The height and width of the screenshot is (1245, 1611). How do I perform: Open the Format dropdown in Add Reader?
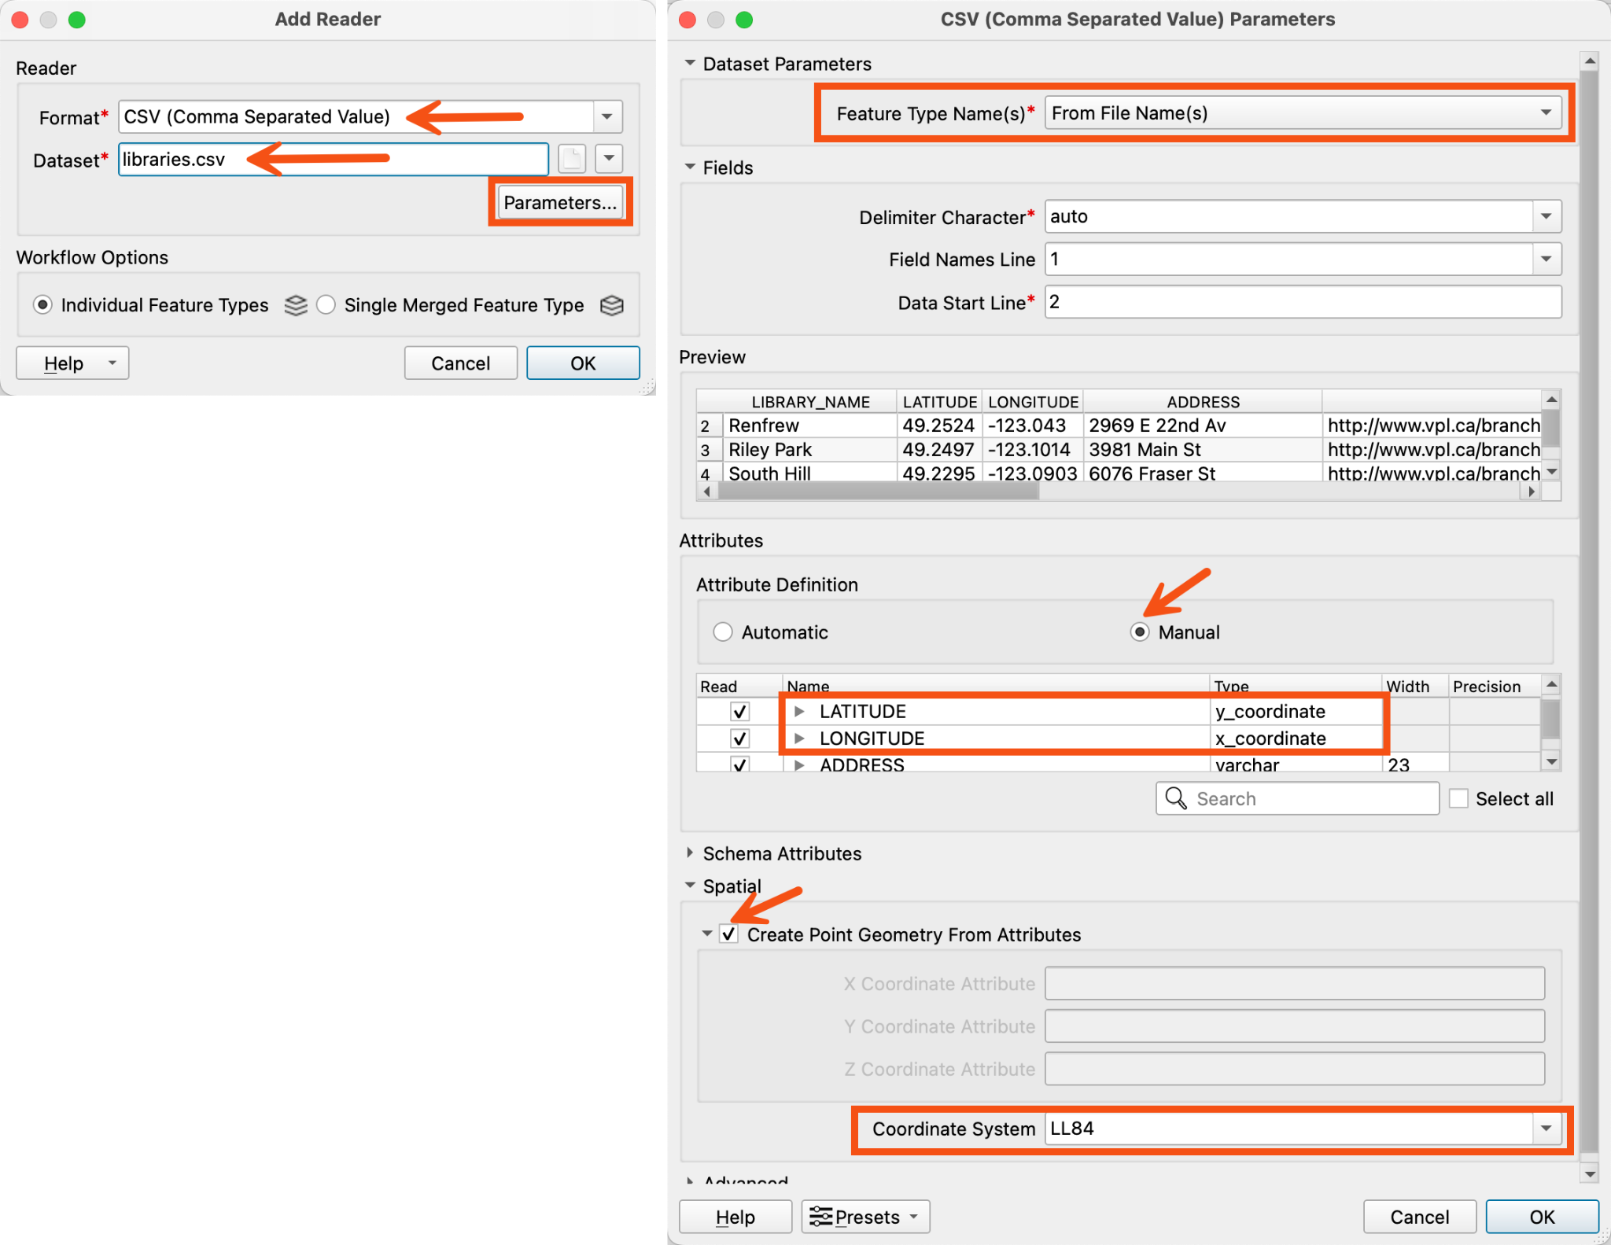607,116
